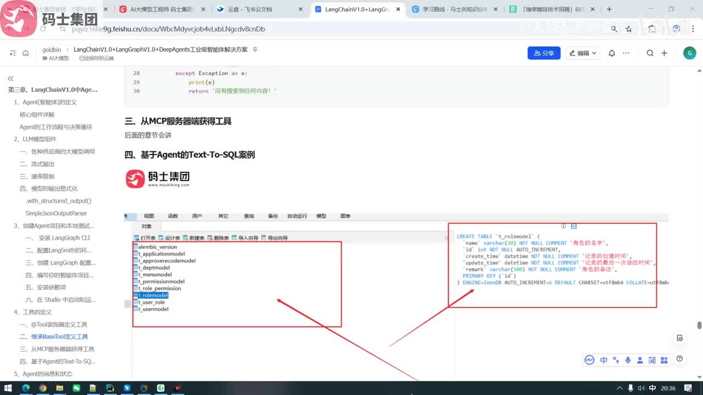Screen dimensions: 703x395
Task: Open SimpleJsonOutputParser outline entry
Action: tap(56, 213)
